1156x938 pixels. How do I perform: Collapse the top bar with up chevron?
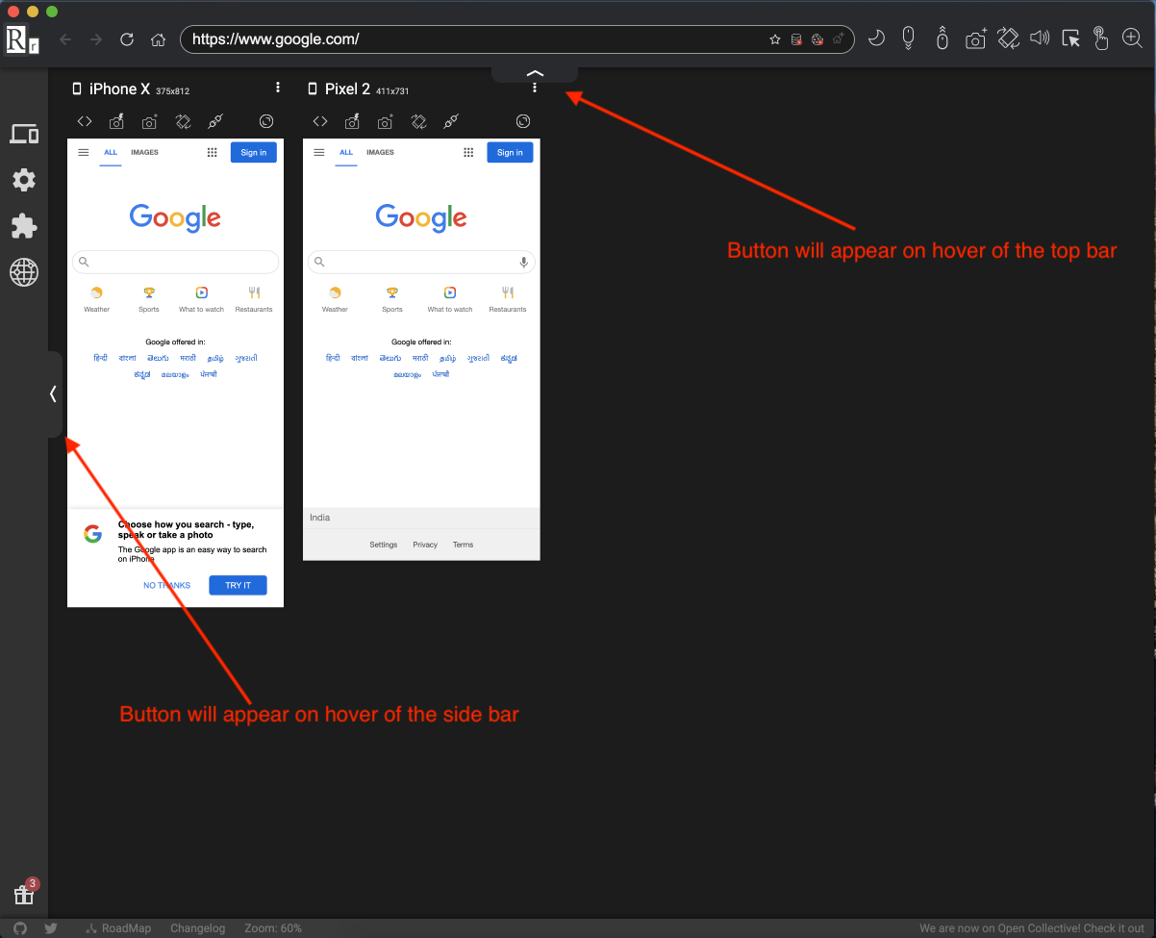(x=536, y=73)
